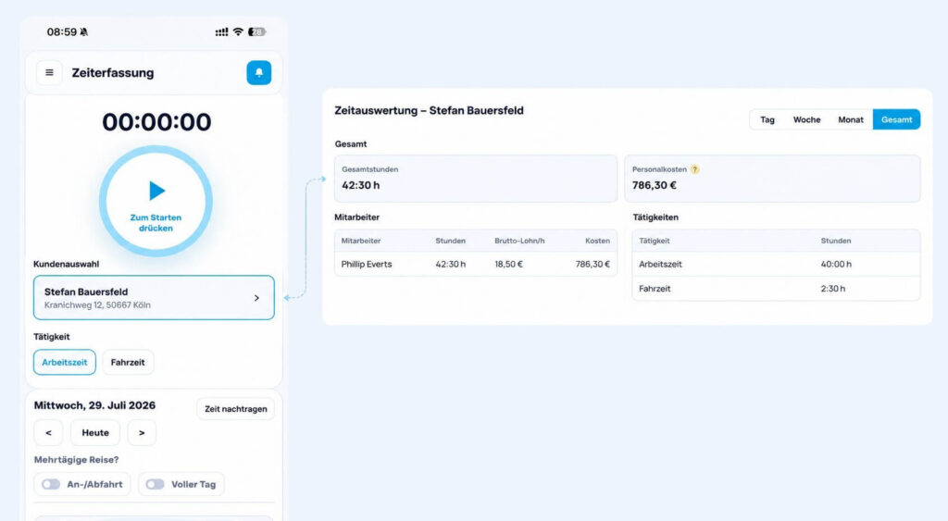The image size is (948, 521).
Task: Click the Zeitauswertung – Stefan Bauersfeld title
Action: pos(429,111)
